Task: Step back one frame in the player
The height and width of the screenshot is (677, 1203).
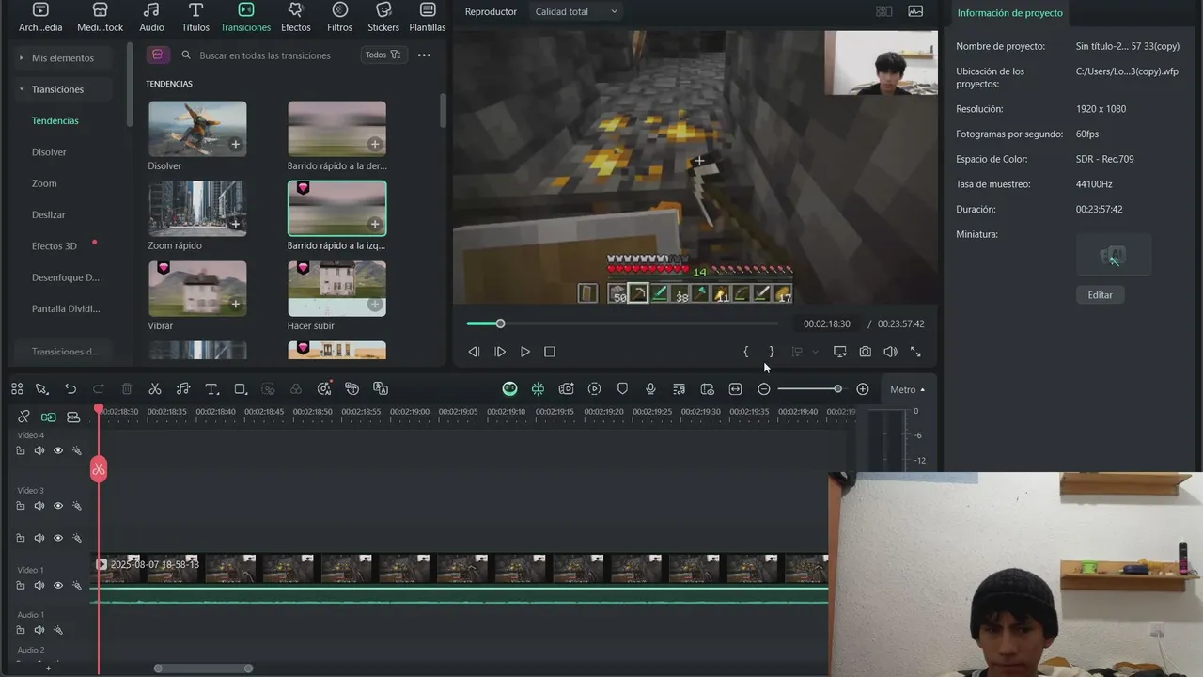Action: point(474,352)
